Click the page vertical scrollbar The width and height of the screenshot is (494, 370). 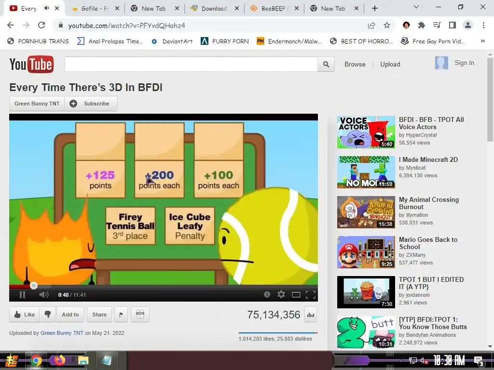pyautogui.click(x=490, y=99)
